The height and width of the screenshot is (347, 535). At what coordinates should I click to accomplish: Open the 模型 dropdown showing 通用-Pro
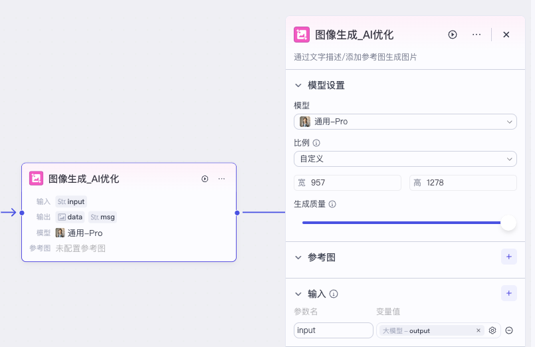point(405,122)
